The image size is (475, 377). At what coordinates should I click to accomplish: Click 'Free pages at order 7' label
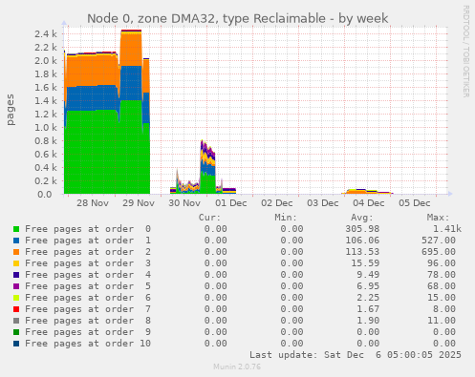coord(88,309)
